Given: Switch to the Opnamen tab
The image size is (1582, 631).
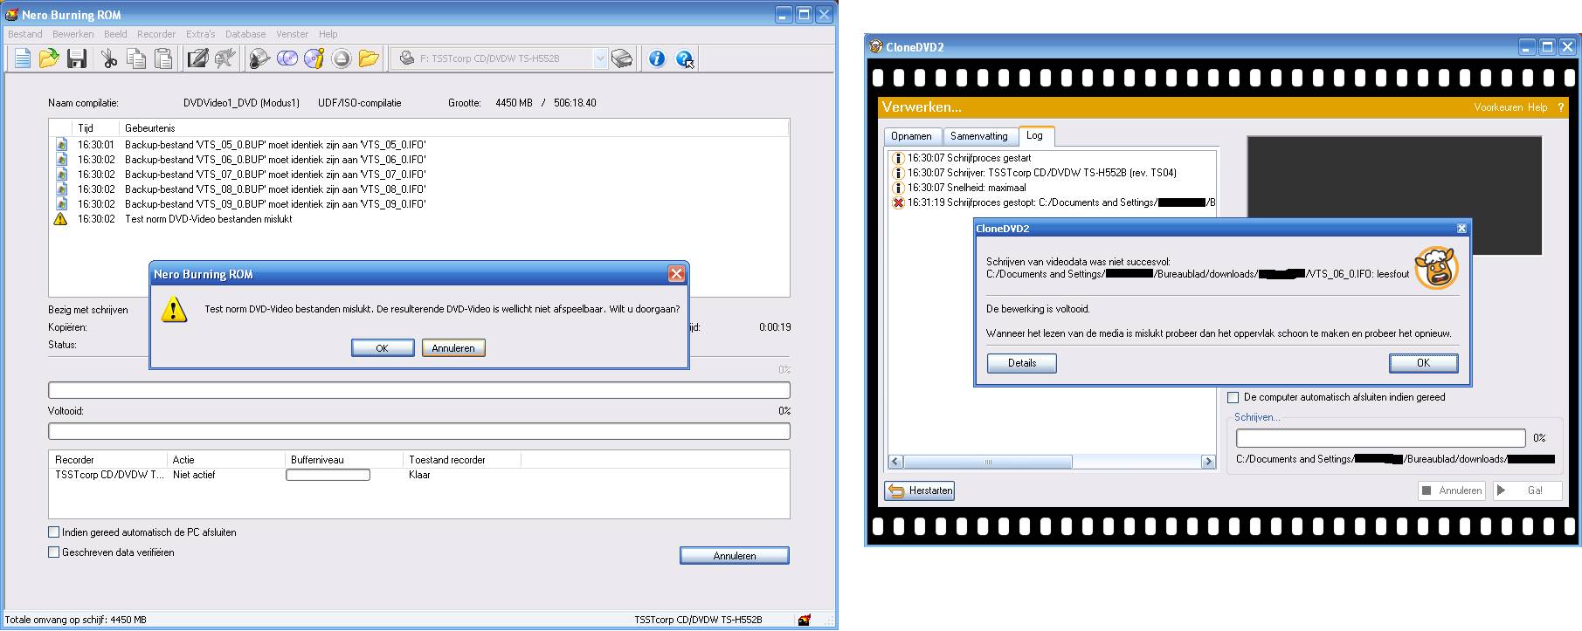Looking at the screenshot, I should [912, 136].
